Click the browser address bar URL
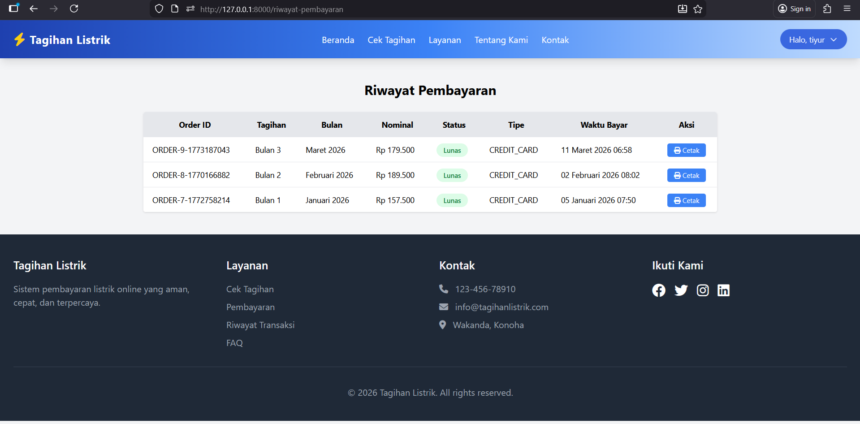This screenshot has height=424, width=860. (272, 9)
